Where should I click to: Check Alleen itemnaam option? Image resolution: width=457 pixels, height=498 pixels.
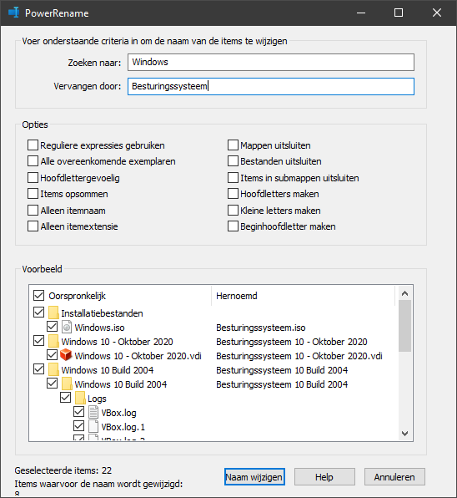point(33,211)
